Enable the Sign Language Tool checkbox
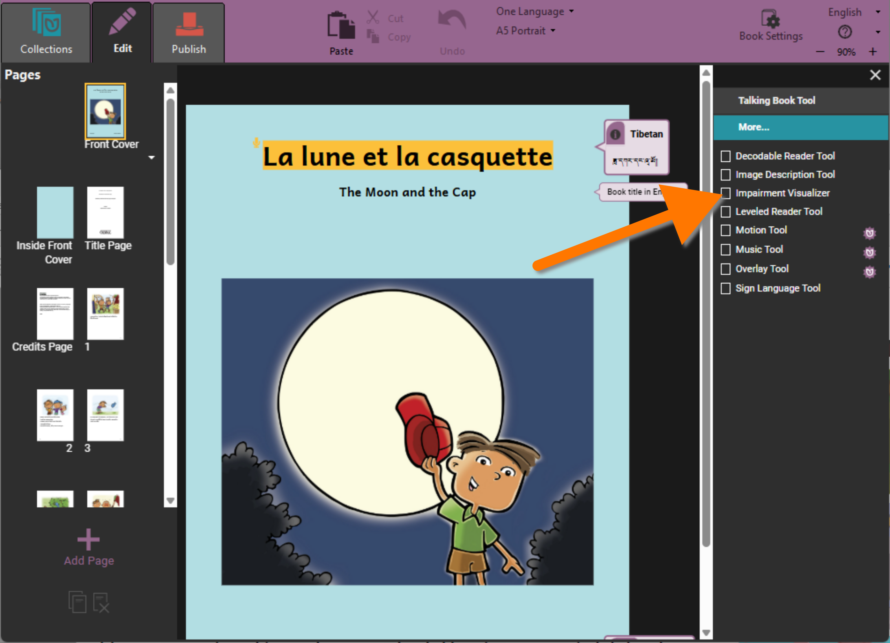The image size is (890, 643). click(725, 288)
